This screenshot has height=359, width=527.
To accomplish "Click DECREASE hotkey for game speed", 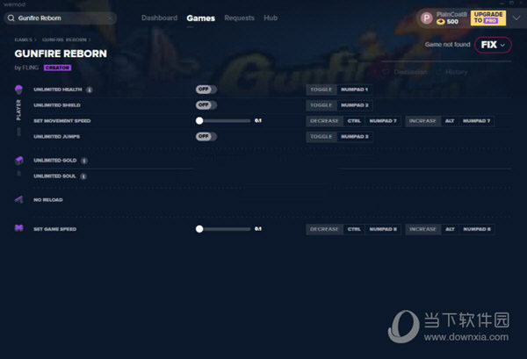I will (324, 229).
